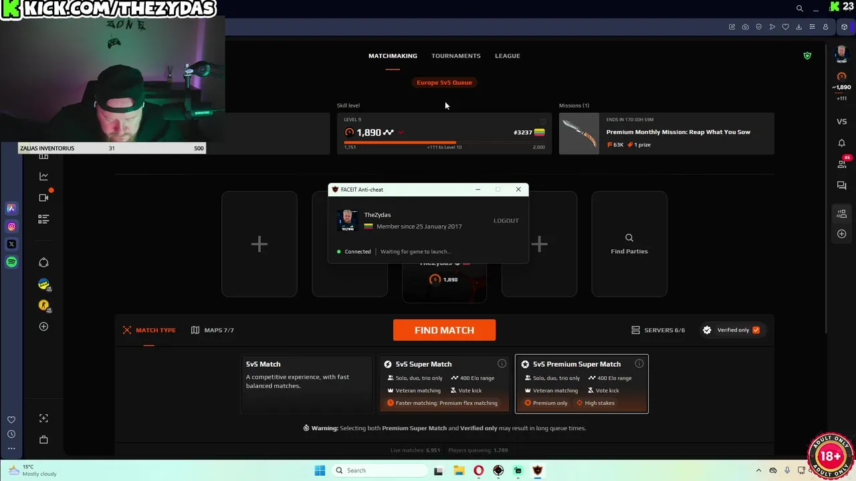The image size is (856, 481).
Task: Click the knife mission thumbnail
Action: (579, 134)
